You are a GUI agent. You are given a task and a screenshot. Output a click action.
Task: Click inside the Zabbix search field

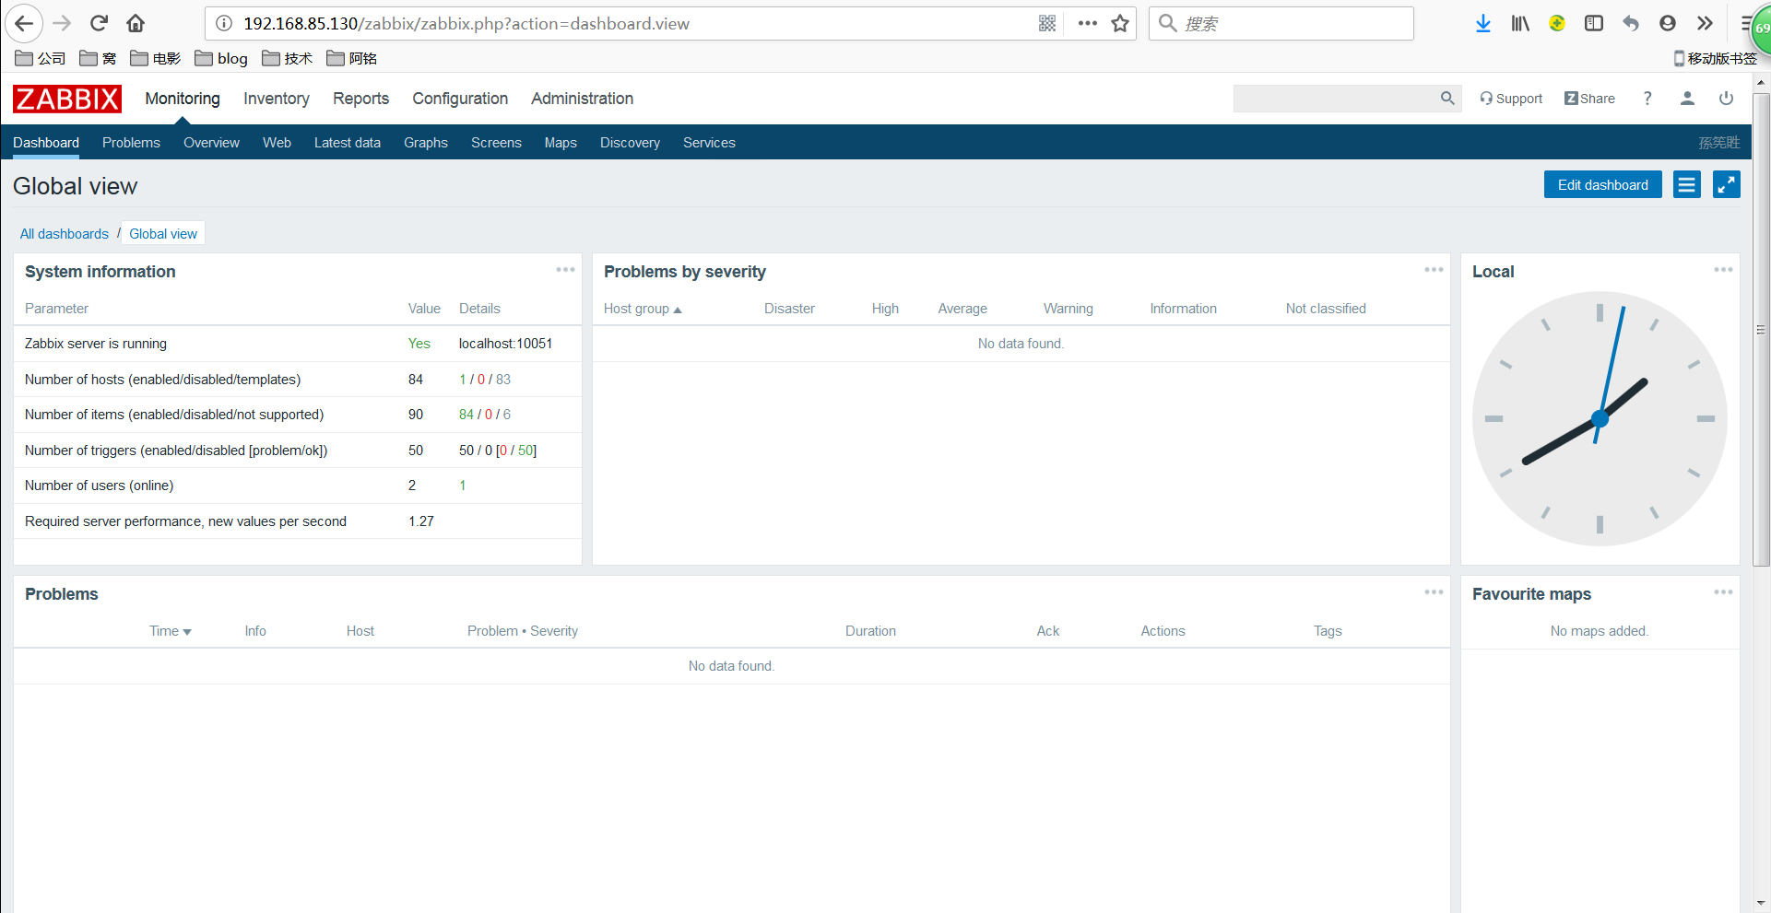point(1337,99)
